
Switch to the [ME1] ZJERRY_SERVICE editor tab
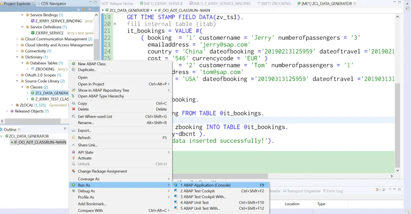click(x=161, y=4)
